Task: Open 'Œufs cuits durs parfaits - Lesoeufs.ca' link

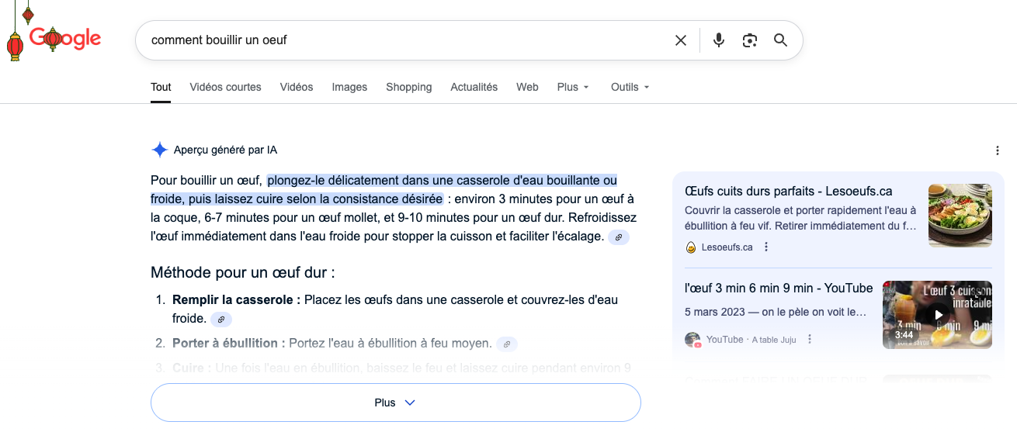Action: (x=789, y=191)
